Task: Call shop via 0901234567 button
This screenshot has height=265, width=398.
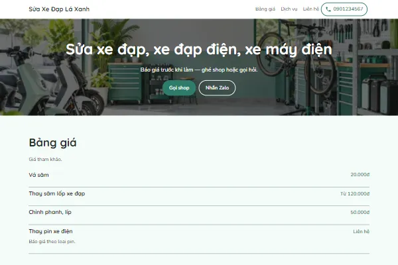Action: [x=344, y=9]
